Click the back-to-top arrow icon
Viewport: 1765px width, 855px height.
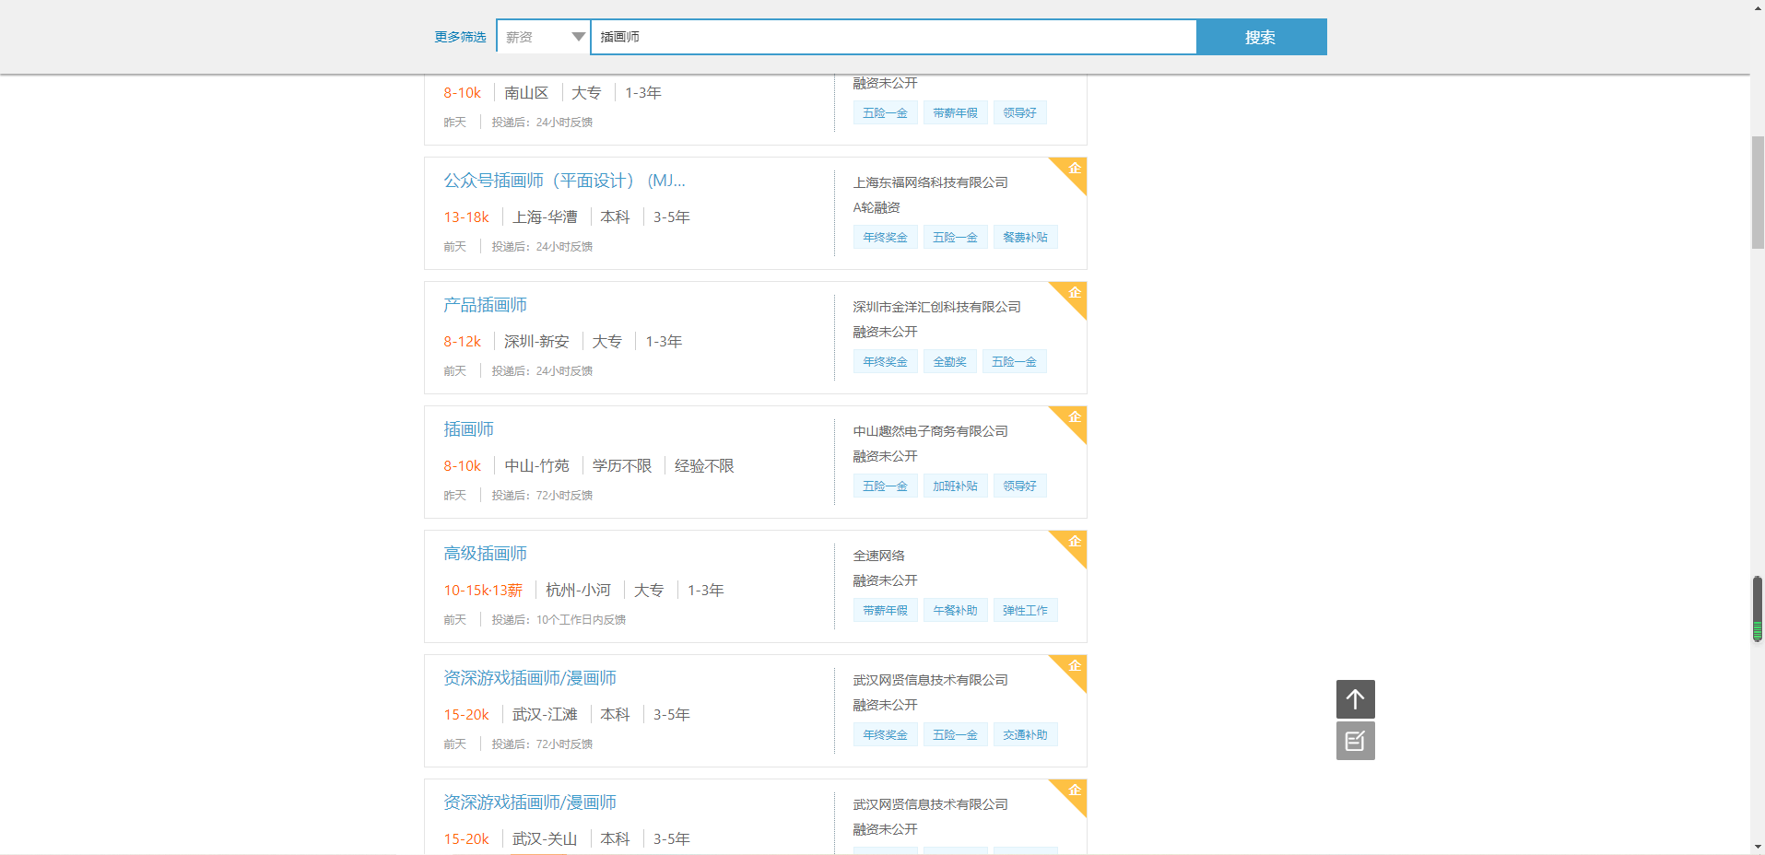click(1355, 699)
